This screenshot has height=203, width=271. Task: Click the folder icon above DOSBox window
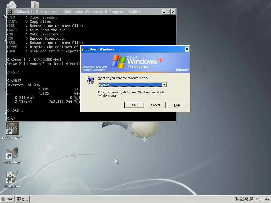pyautogui.click(x=35, y=4)
